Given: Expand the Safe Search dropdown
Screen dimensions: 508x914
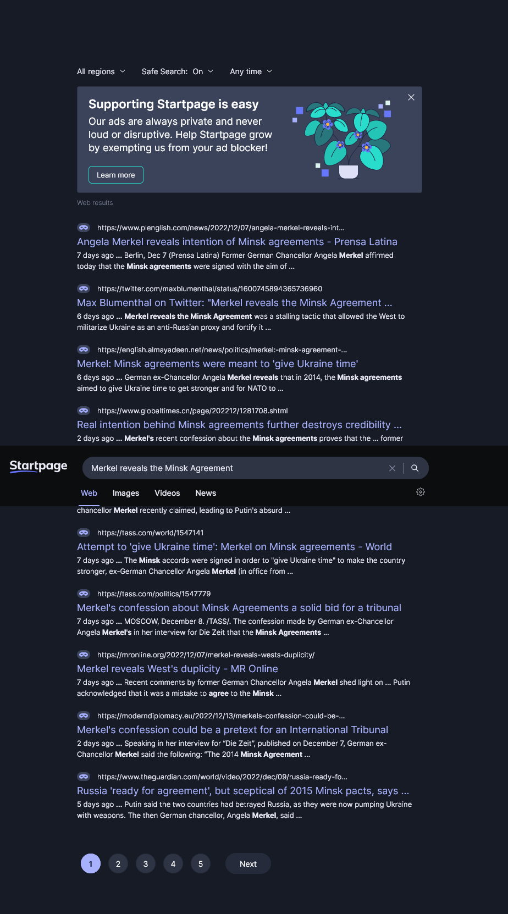Looking at the screenshot, I should (177, 71).
